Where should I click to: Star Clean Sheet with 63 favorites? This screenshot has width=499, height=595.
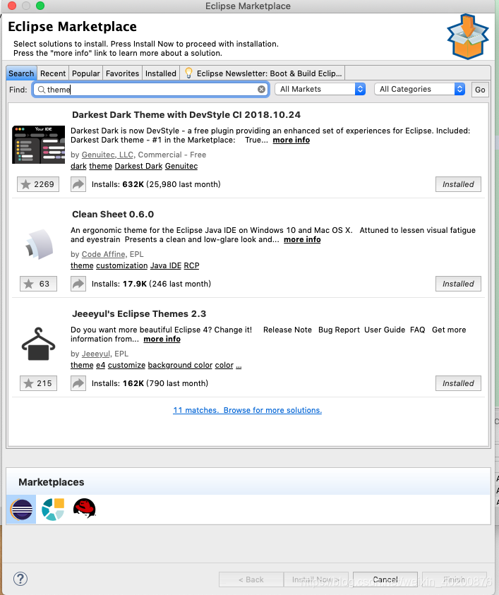coord(38,284)
